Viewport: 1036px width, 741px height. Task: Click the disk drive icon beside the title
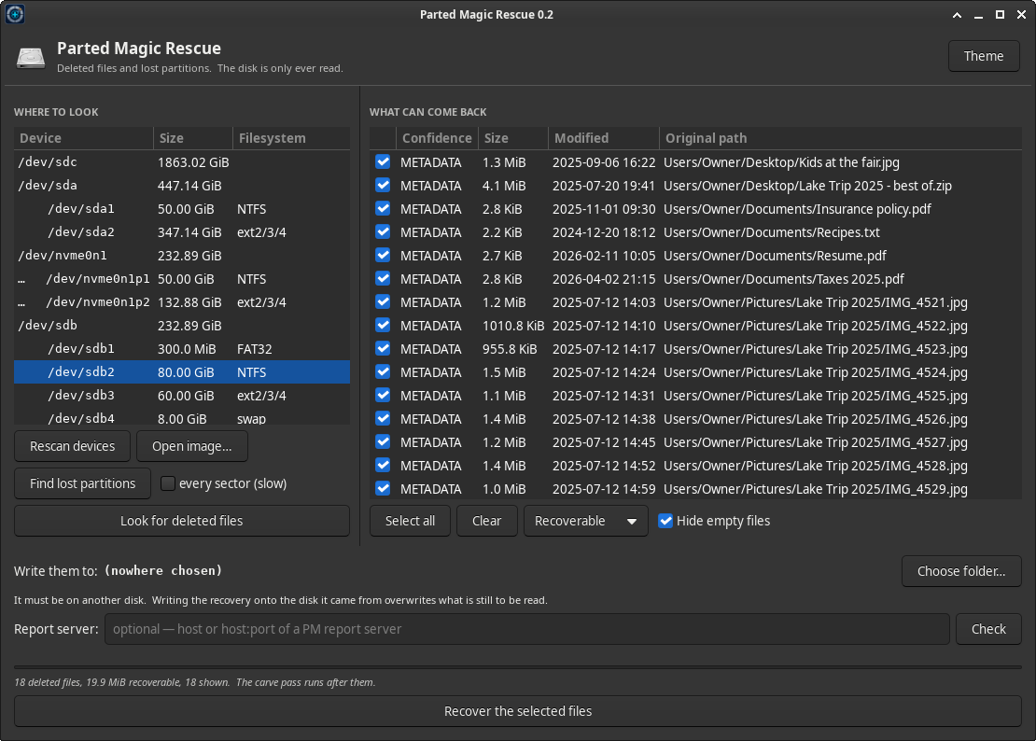click(31, 58)
